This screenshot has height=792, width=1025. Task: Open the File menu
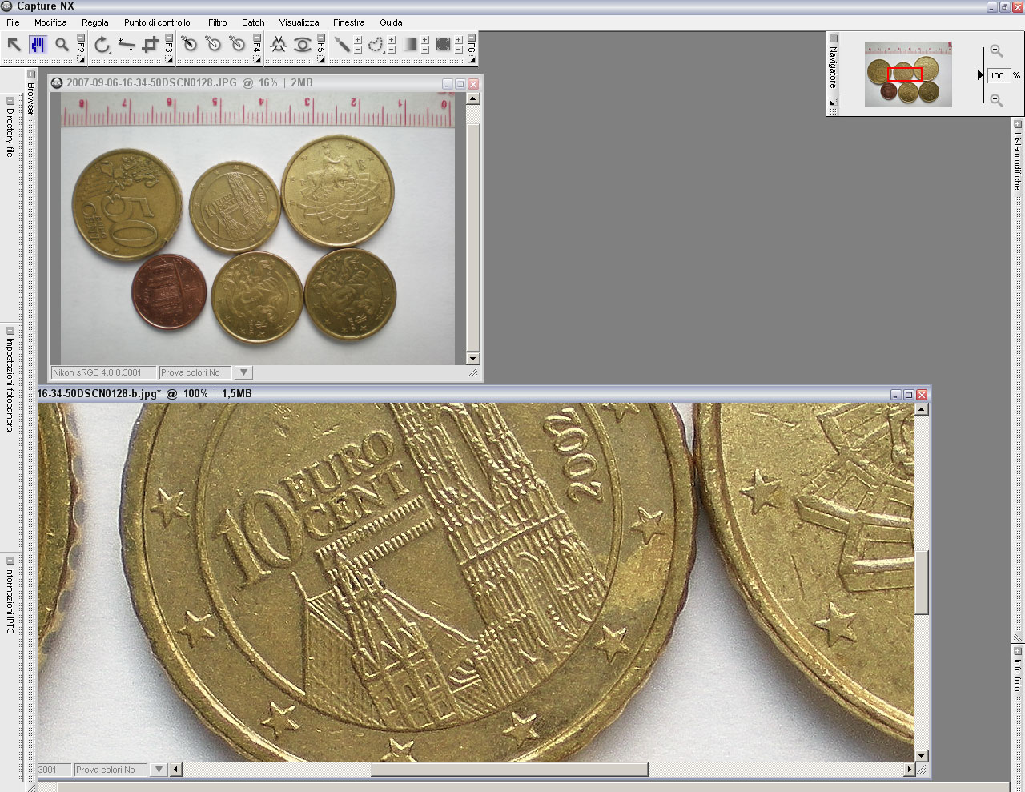click(13, 22)
